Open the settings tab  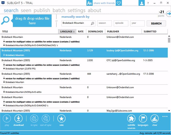point(77,10)
